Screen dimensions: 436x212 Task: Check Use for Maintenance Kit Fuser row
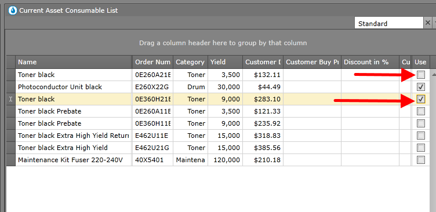[x=421, y=160]
